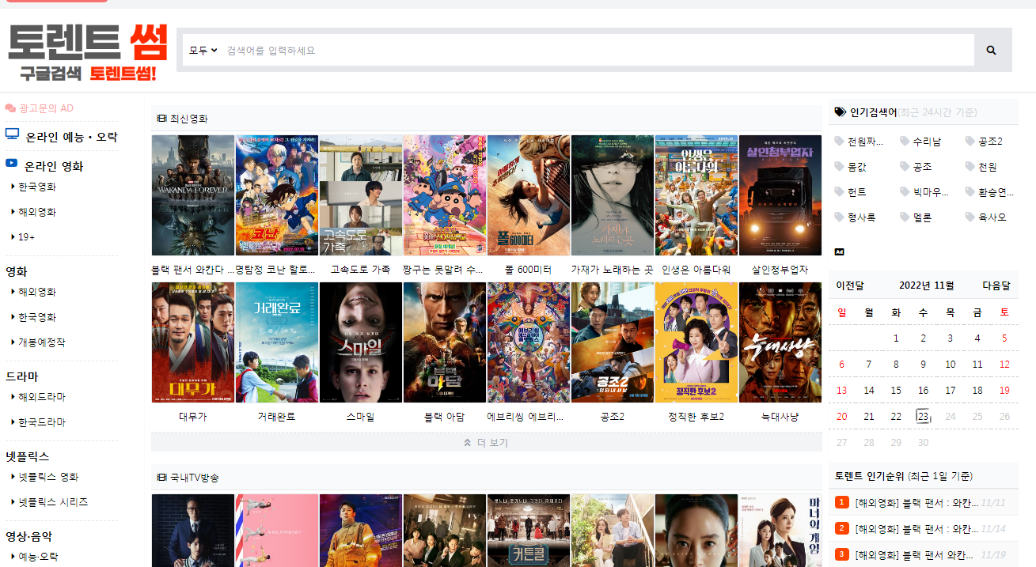Click the tag icon beside 천원짜...

click(839, 142)
